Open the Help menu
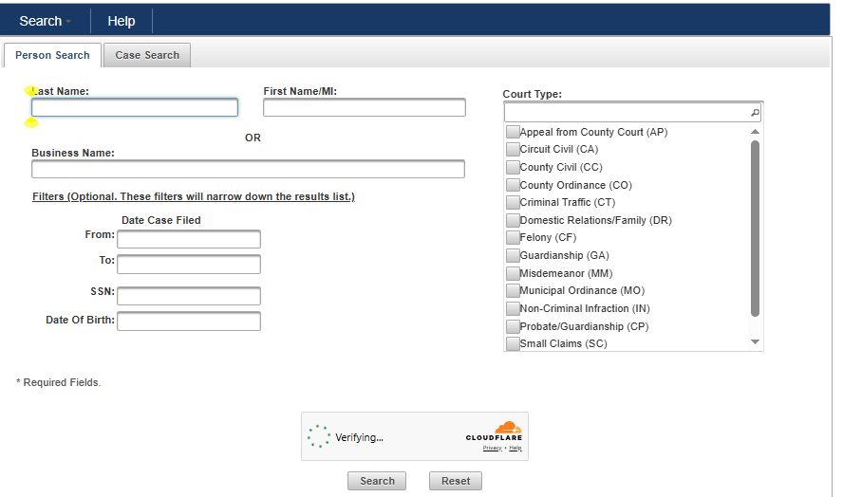 121,21
